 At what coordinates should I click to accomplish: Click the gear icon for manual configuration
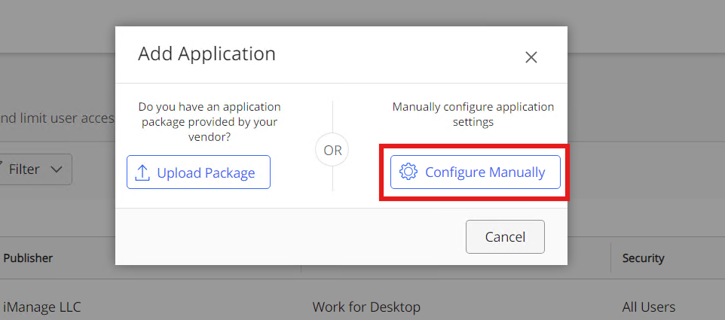click(x=408, y=172)
